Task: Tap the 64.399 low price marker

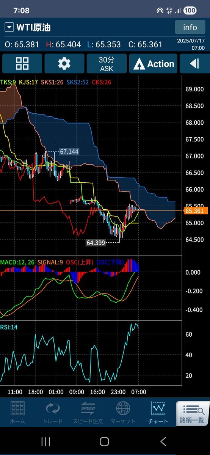Action: [x=96, y=242]
